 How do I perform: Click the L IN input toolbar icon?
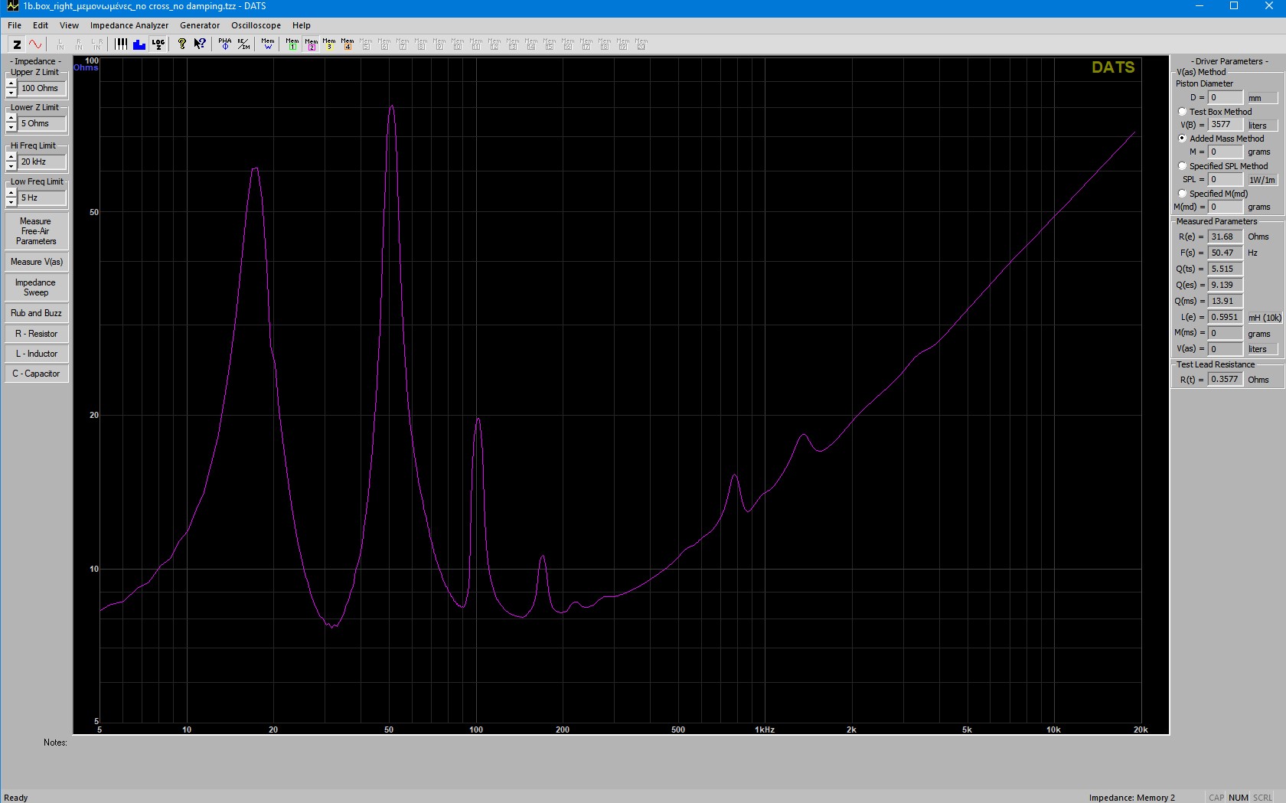(60, 44)
